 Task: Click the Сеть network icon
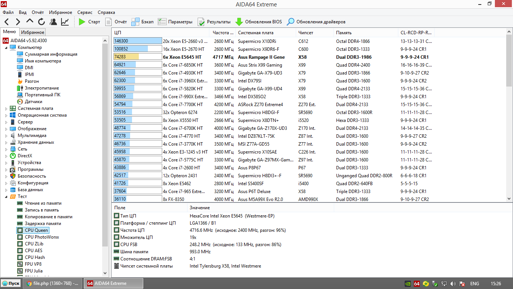12,149
